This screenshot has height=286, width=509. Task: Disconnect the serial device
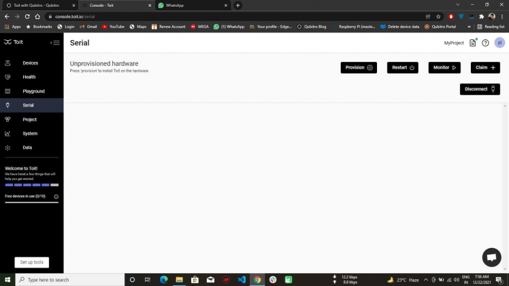coord(480,89)
